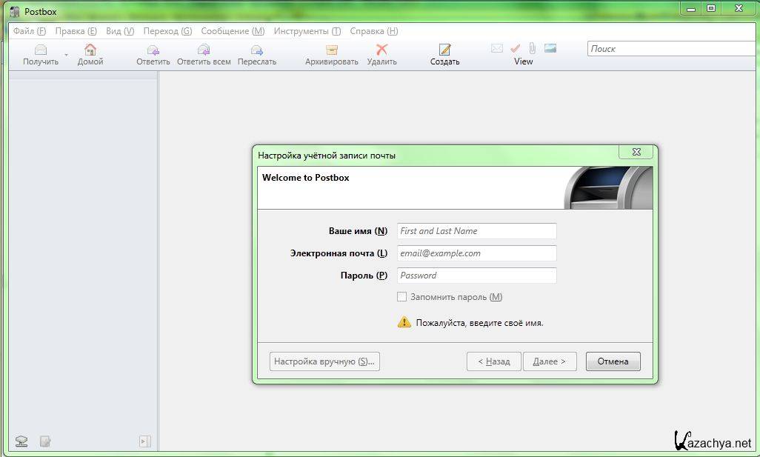Click the Архивировать (Archive) icon
This screenshot has width=760, height=457.
(x=331, y=50)
